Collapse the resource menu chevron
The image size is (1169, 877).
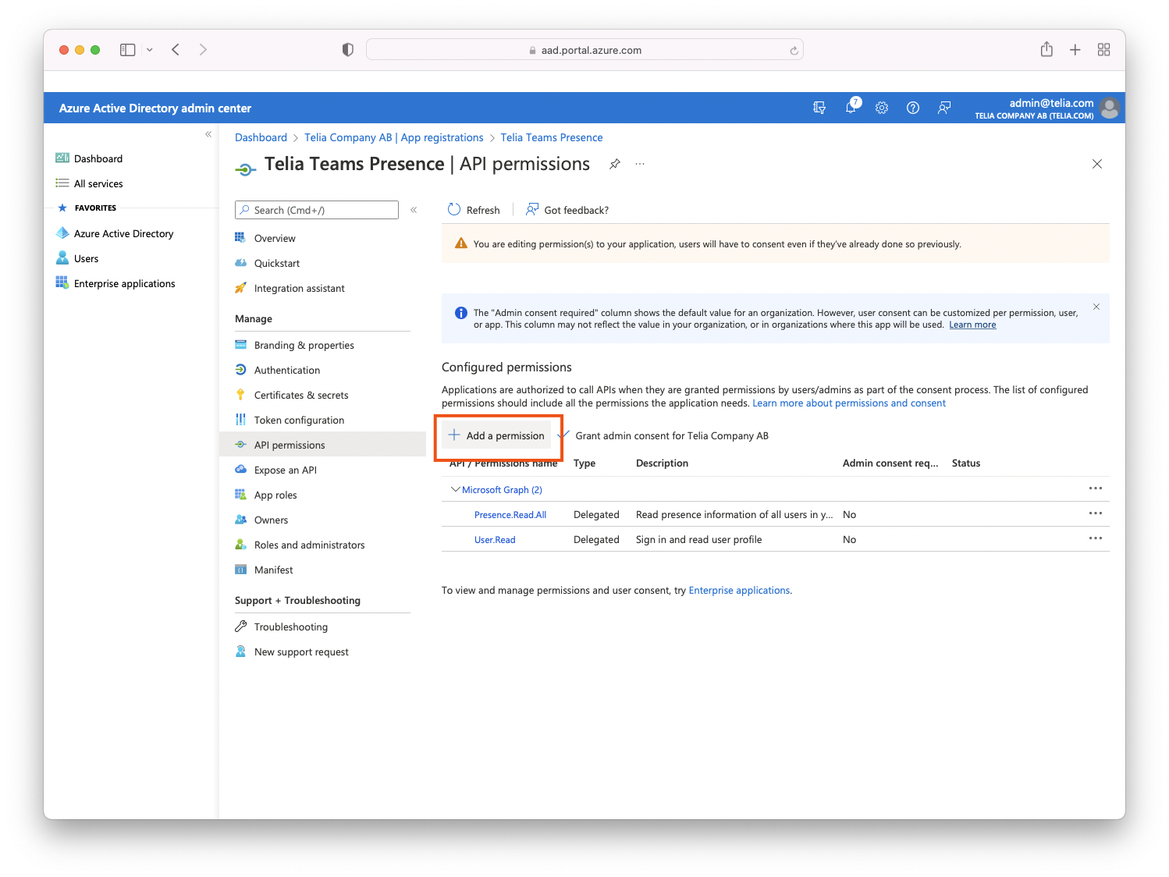(x=414, y=210)
